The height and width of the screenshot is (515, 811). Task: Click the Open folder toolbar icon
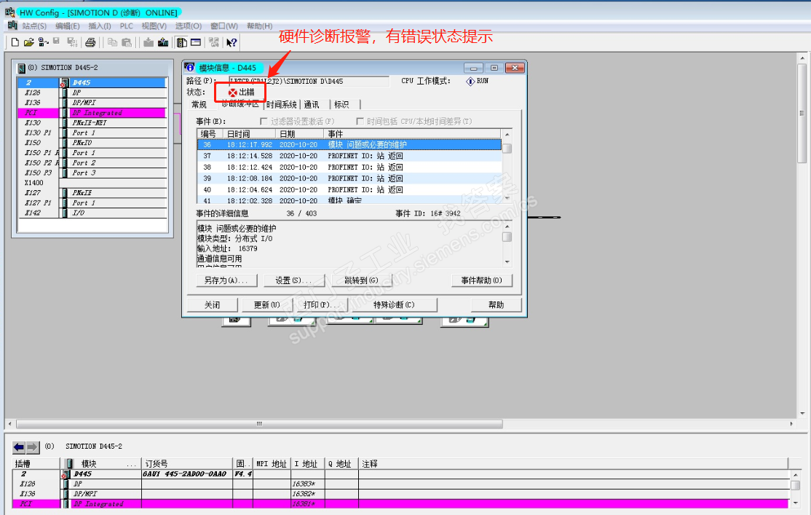[x=28, y=42]
